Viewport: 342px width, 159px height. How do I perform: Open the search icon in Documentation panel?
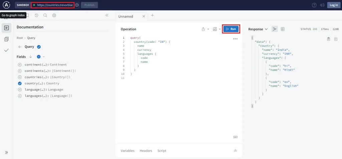45,15
